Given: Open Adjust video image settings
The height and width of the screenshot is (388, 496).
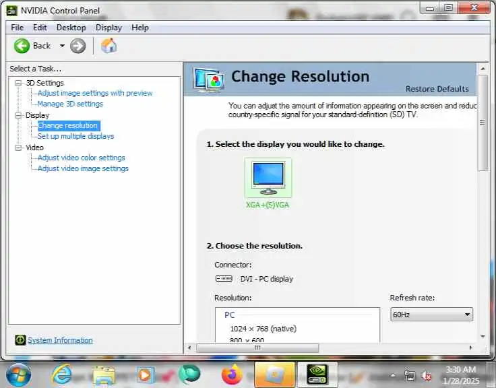Looking at the screenshot, I should pos(83,168).
